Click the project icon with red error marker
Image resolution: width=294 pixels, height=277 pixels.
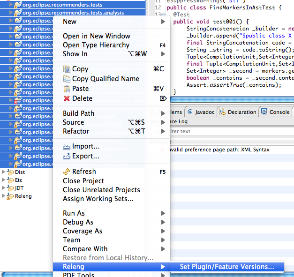(x=18, y=100)
